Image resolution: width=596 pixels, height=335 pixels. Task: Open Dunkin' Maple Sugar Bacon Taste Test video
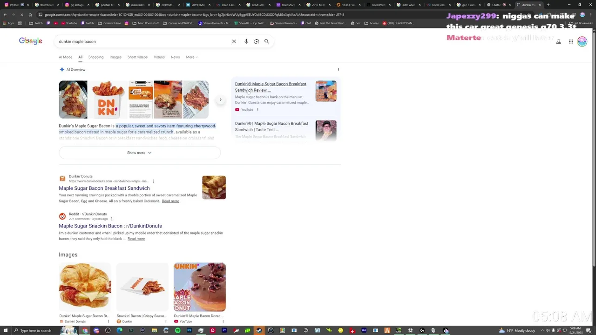pyautogui.click(x=271, y=127)
